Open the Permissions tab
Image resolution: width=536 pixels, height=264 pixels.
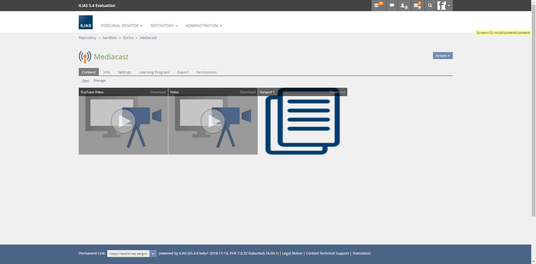click(x=206, y=72)
